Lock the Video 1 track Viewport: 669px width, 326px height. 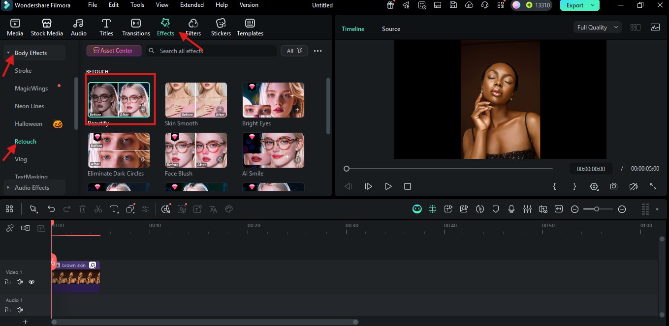(8, 282)
